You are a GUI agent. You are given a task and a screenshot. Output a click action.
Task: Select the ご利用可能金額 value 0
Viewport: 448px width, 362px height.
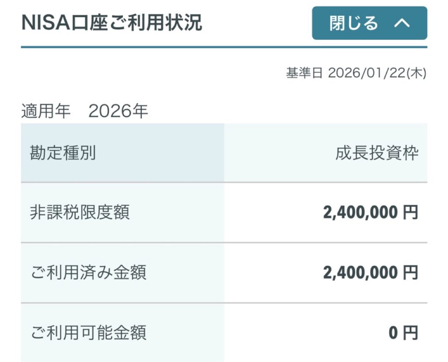(x=393, y=333)
